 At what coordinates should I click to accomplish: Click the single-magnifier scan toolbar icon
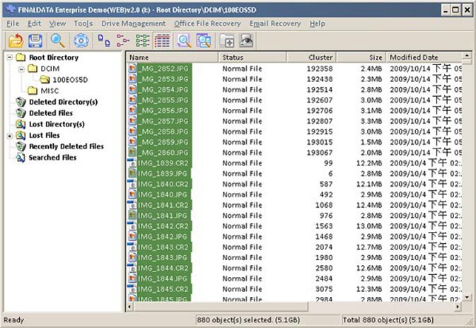click(x=185, y=41)
